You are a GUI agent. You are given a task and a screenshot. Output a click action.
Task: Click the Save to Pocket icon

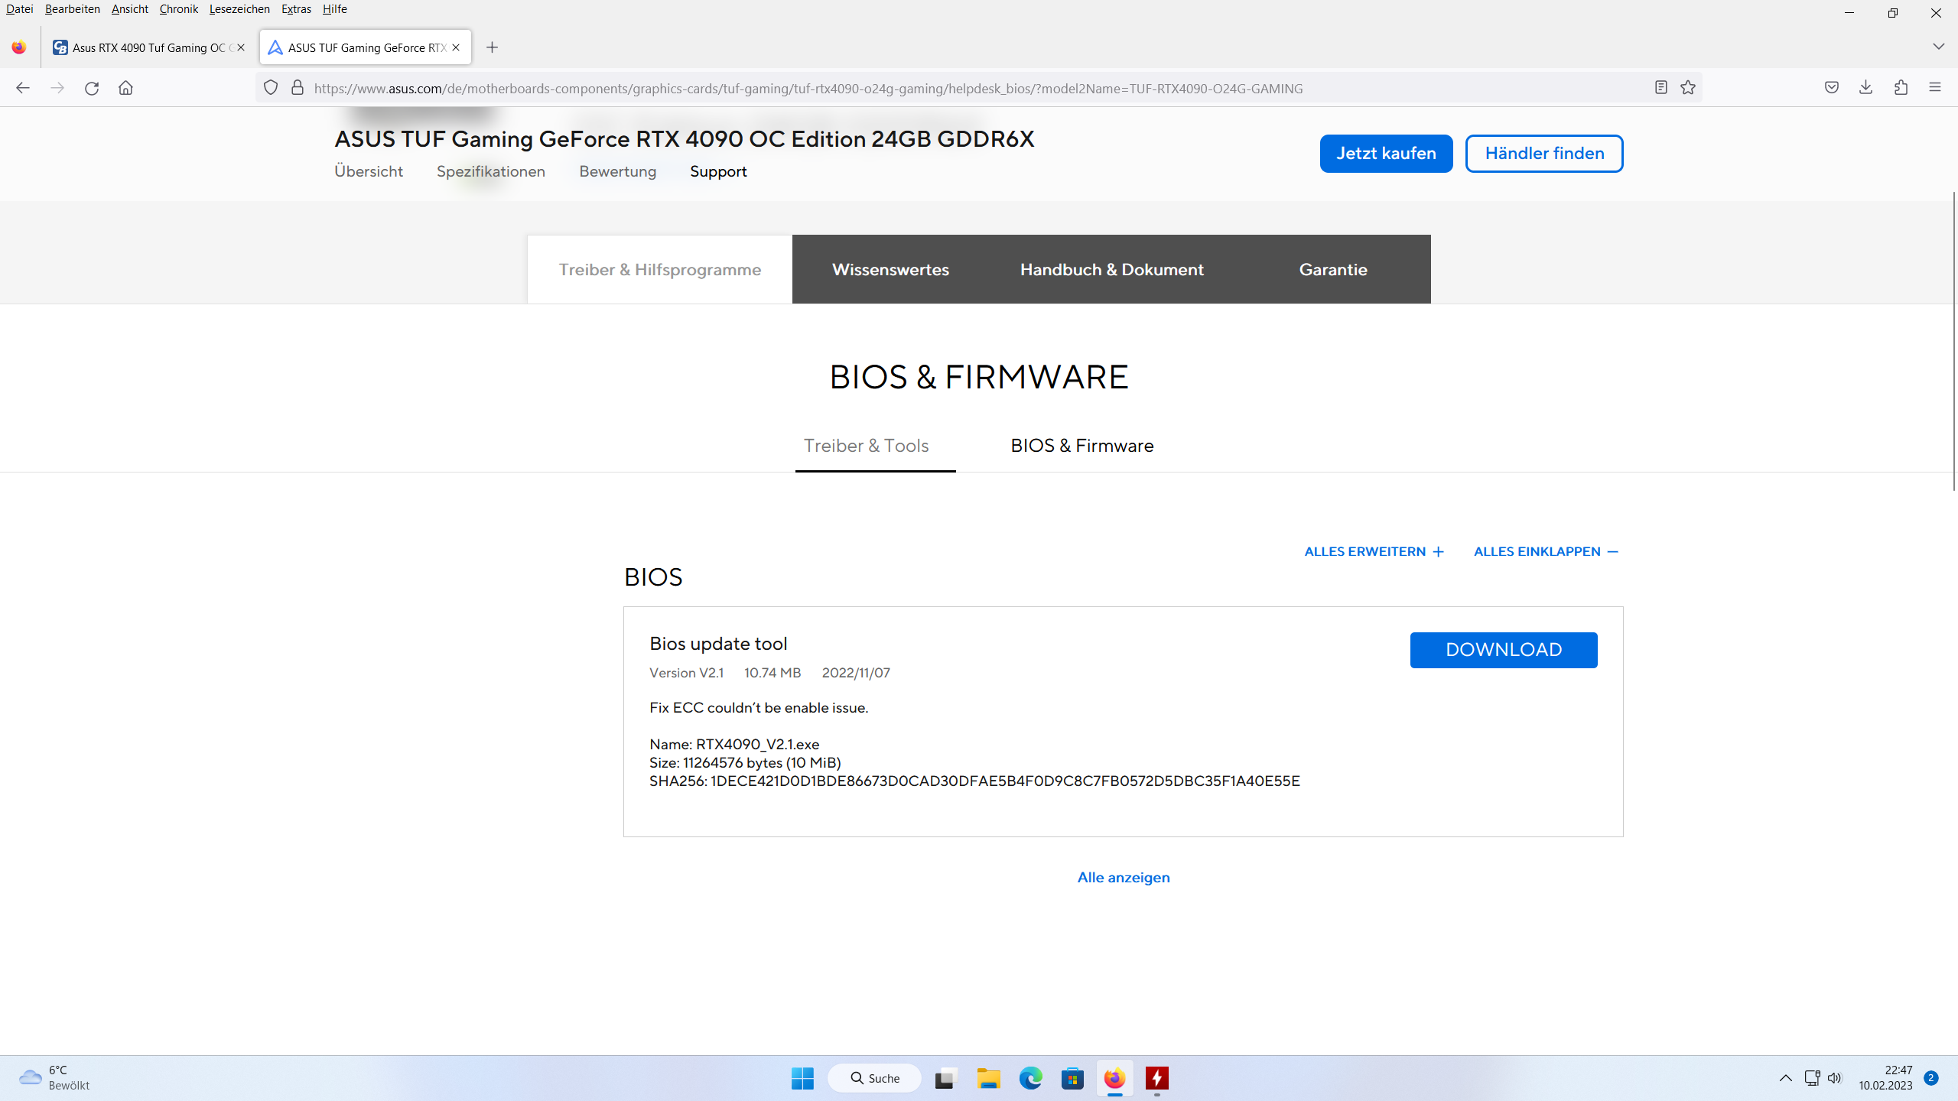[x=1831, y=88]
